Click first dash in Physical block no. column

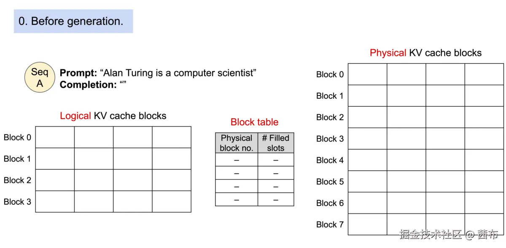pyautogui.click(x=237, y=160)
